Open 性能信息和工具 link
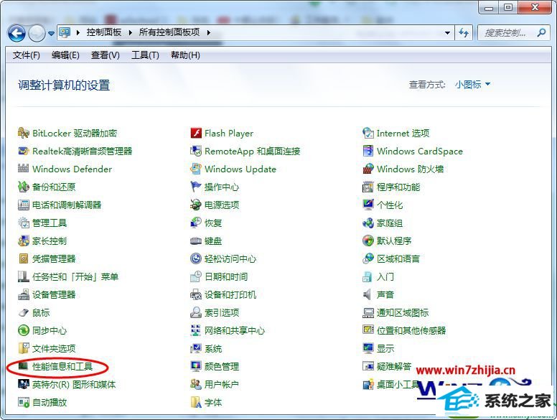This screenshot has height=420, width=557. [62, 366]
